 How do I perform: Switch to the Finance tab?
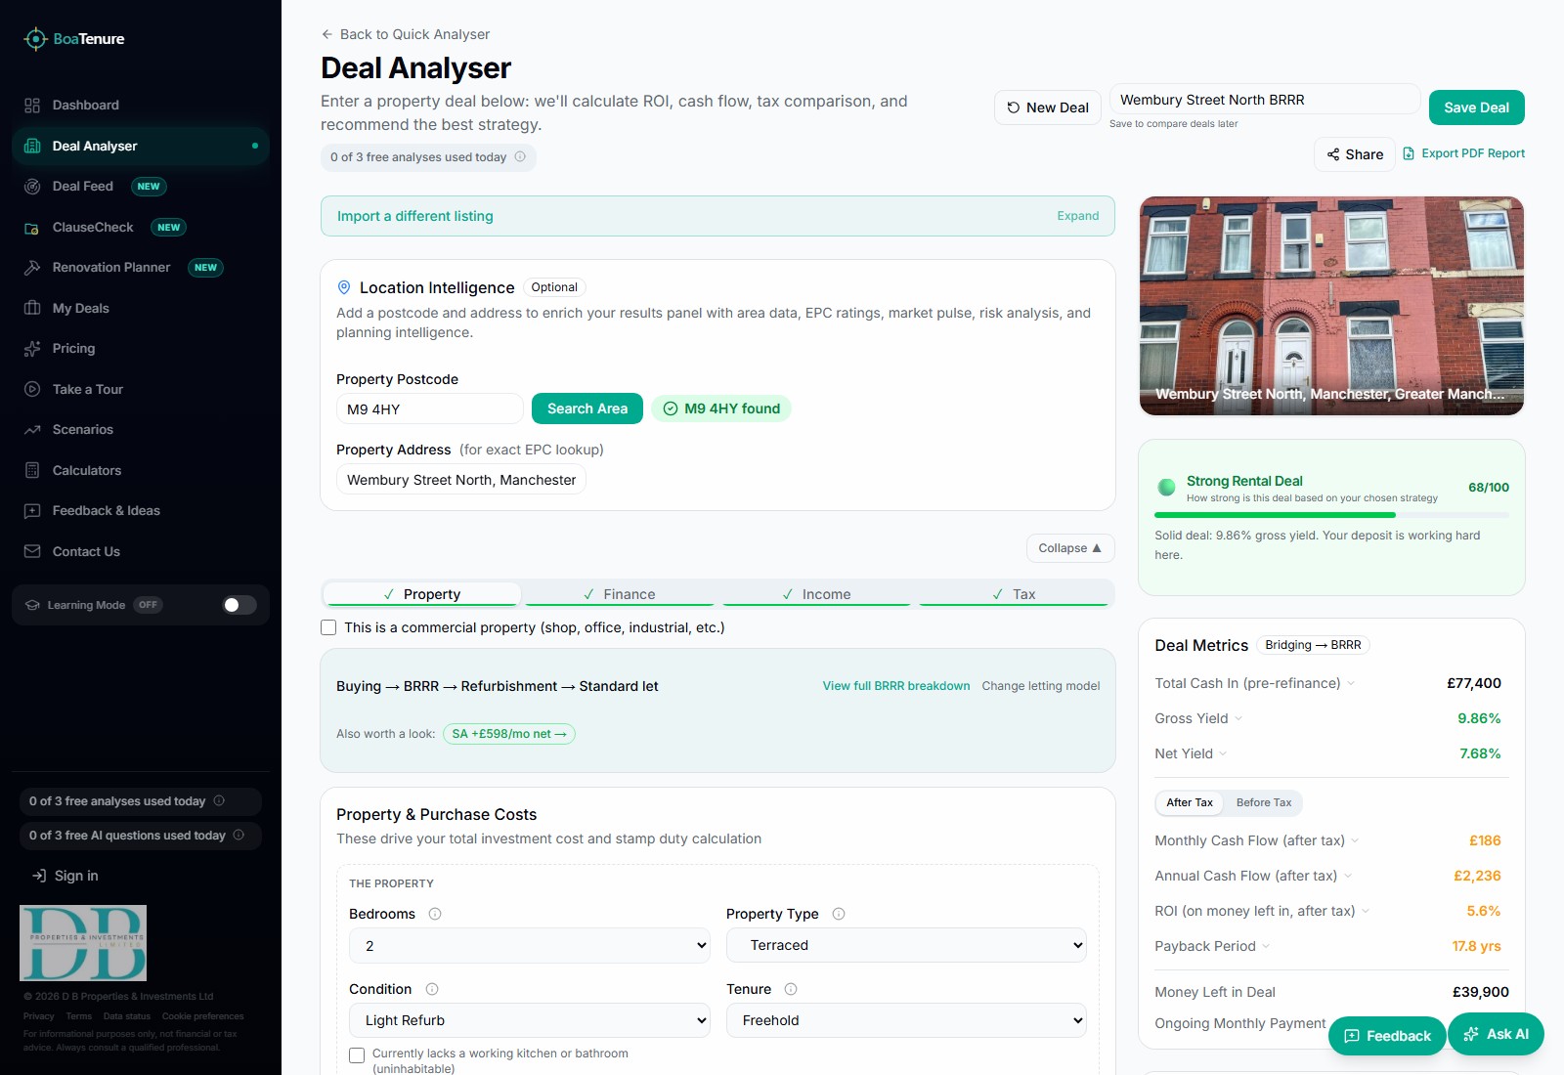pos(619,594)
